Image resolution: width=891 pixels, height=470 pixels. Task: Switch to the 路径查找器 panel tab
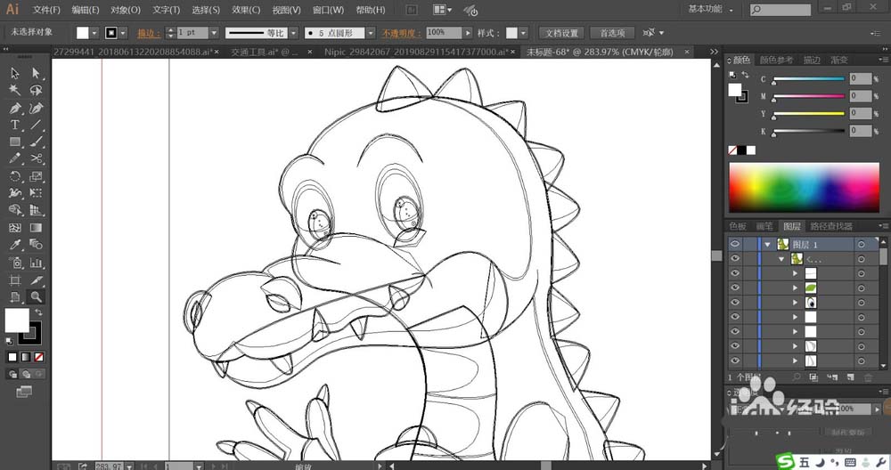point(830,226)
